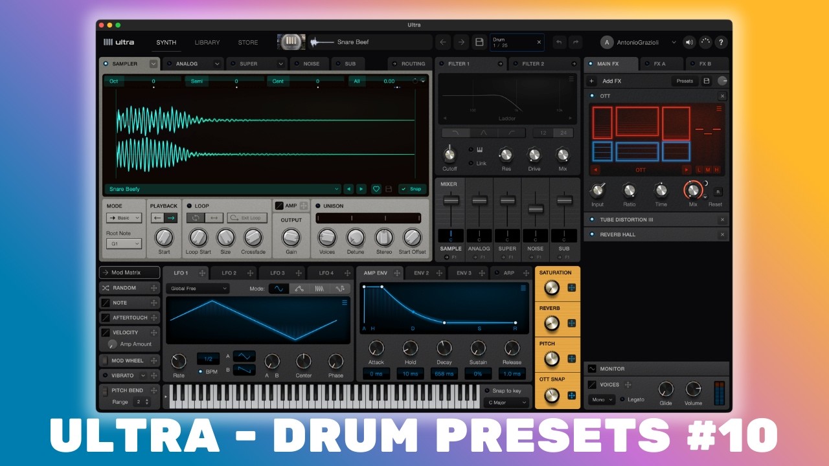Open the Mod Matrix
The width and height of the screenshot is (829, 466).
click(x=130, y=272)
